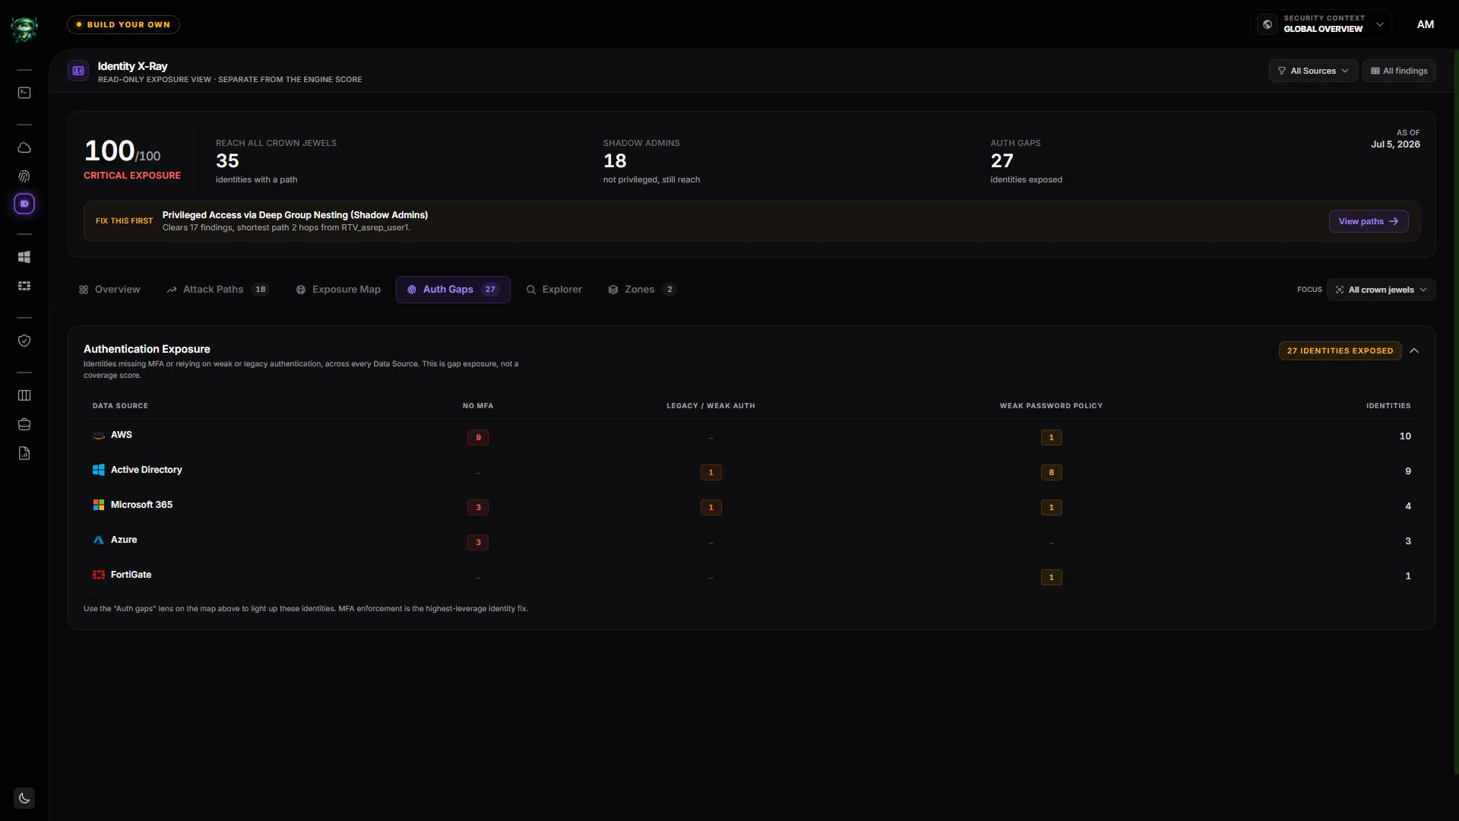The height and width of the screenshot is (821, 1459).
Task: Click the cloud icon in sidebar
Action: pyautogui.click(x=24, y=147)
